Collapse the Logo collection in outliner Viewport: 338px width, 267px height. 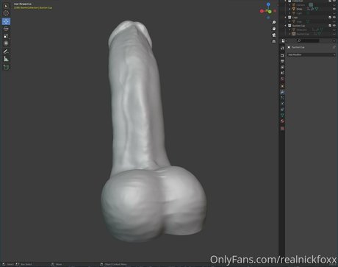point(286,18)
